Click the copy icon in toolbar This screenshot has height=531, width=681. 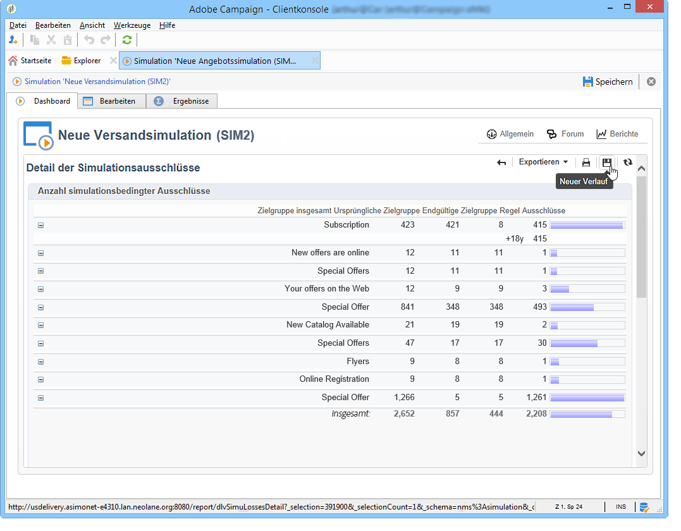point(35,40)
